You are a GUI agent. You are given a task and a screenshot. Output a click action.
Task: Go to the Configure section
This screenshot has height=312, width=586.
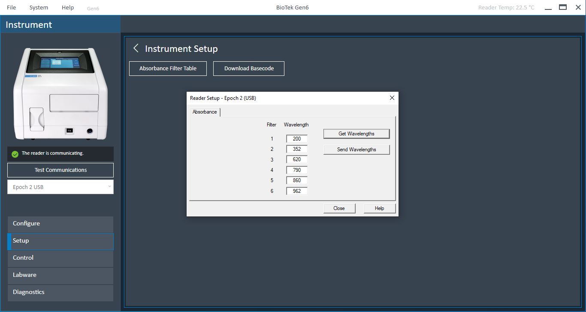coord(60,224)
